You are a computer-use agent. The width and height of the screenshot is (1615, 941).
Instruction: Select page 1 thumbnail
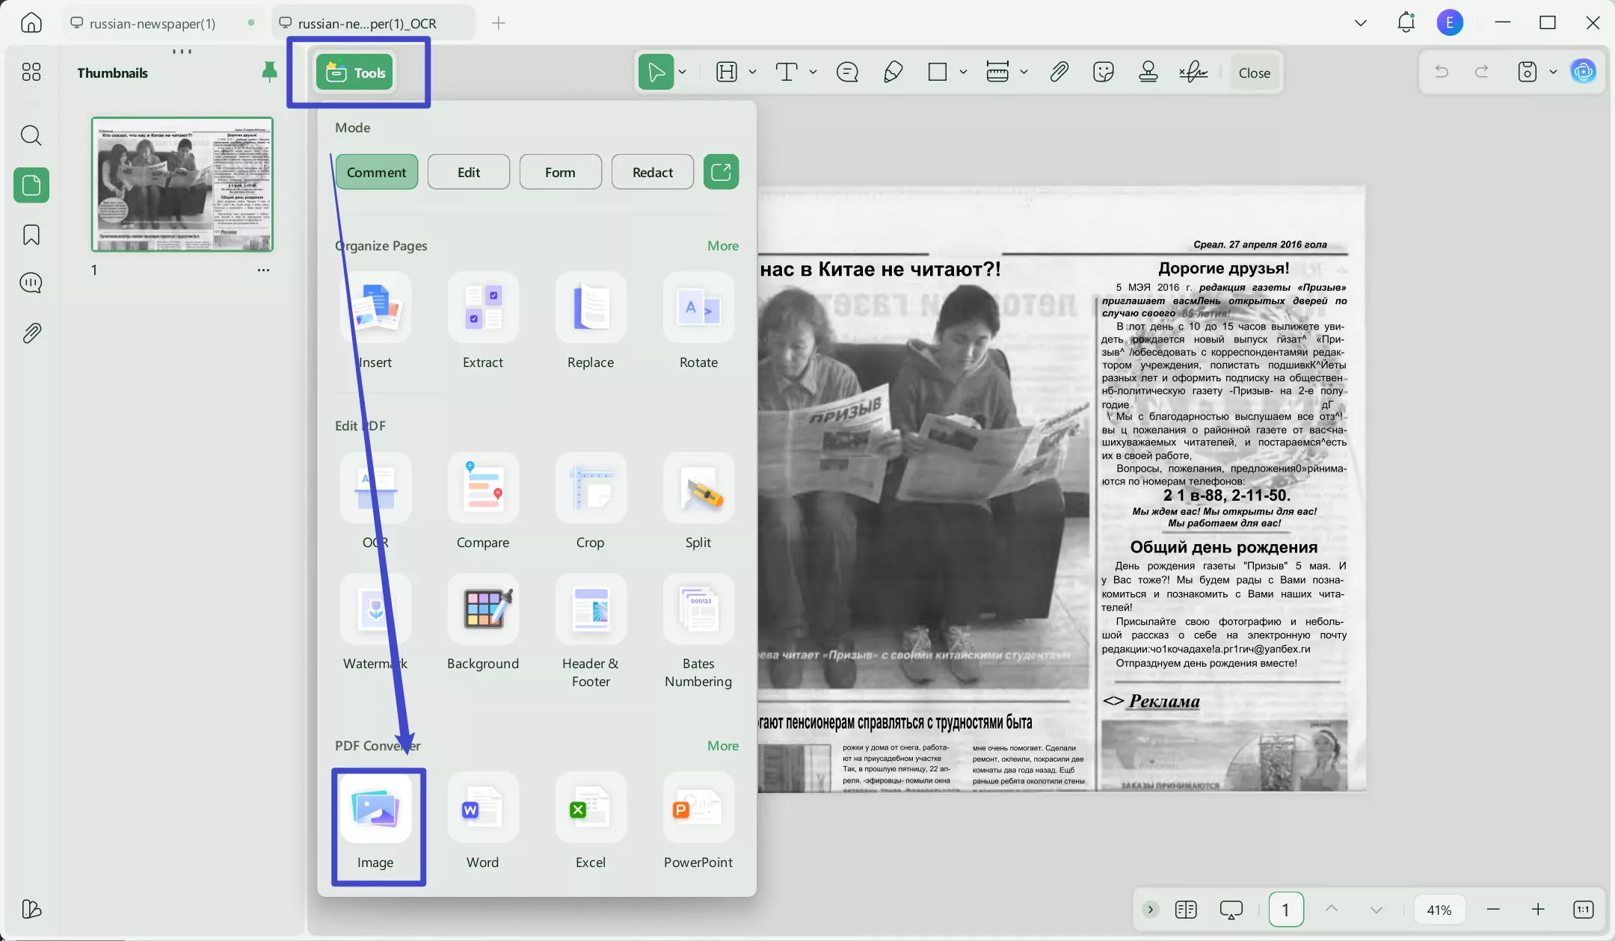coord(182,184)
